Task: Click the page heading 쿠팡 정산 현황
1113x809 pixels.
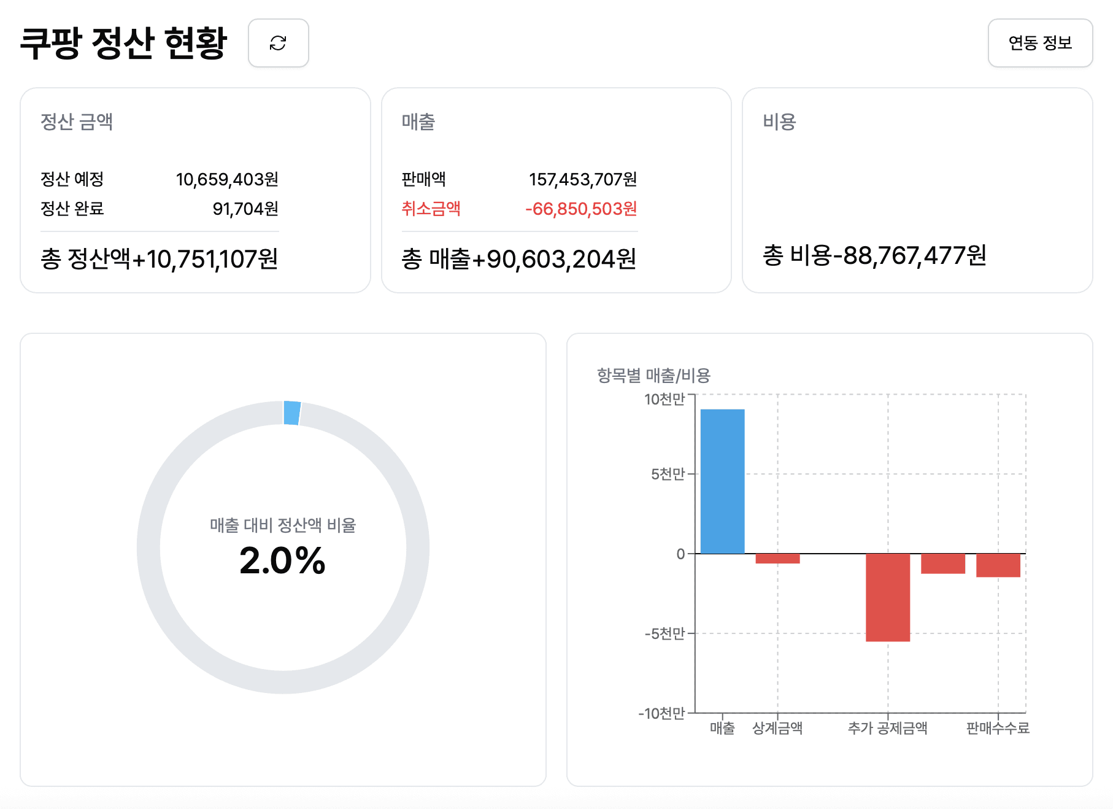Action: pos(124,43)
